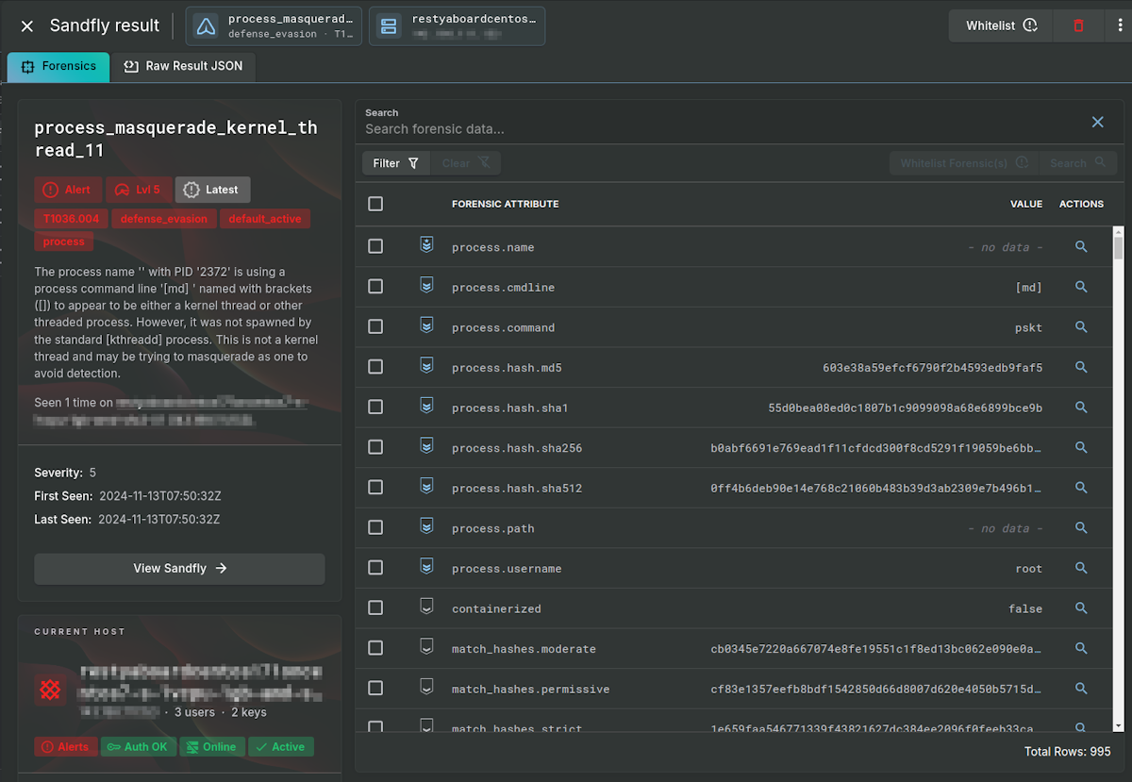
Task: Click the magnifier action for containerized row
Action: (x=1080, y=607)
